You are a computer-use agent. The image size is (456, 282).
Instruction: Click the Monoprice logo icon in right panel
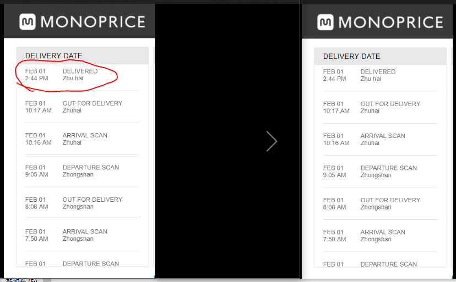325,22
